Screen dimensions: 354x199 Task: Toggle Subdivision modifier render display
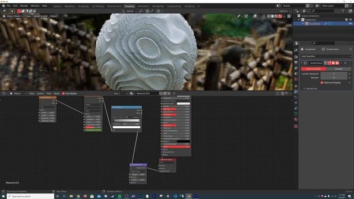pyautogui.click(x=337, y=63)
